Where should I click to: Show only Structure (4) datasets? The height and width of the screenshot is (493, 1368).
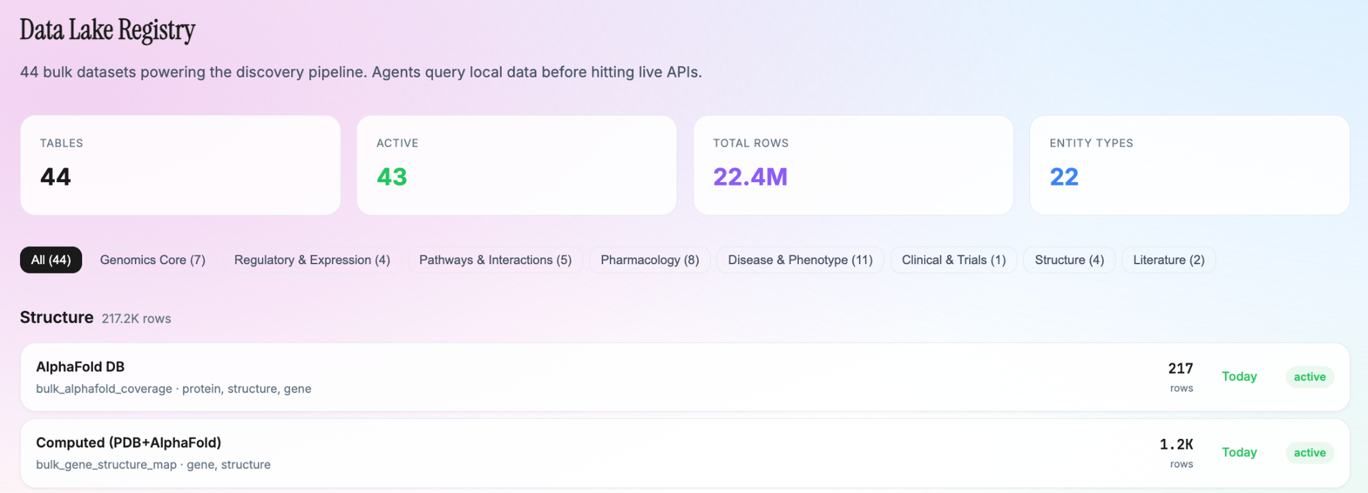pyautogui.click(x=1069, y=260)
